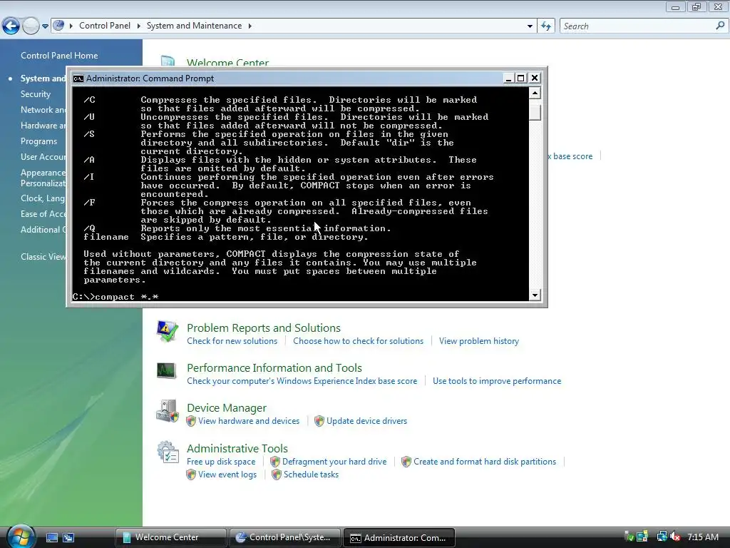
Task: Open Administrative Tools heading link
Action: (237, 449)
